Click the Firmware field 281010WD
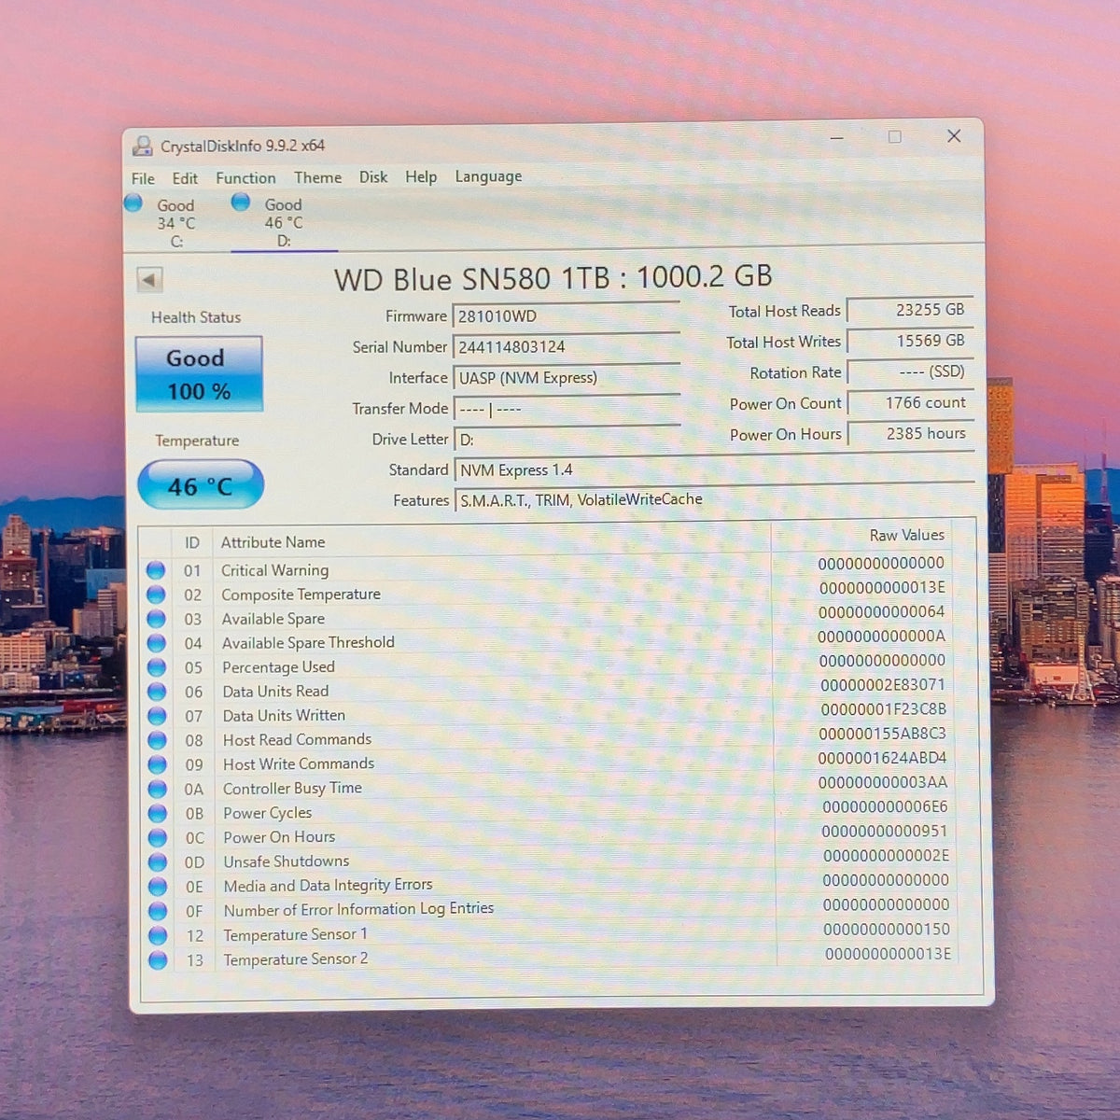 (567, 315)
